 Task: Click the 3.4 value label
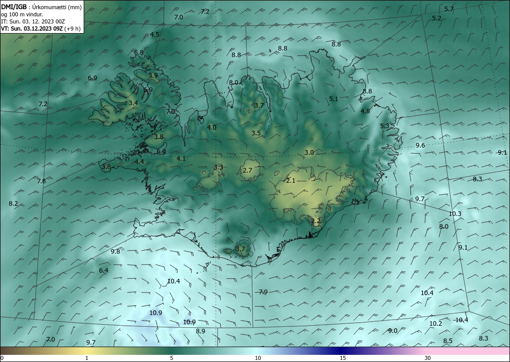[x=133, y=103]
